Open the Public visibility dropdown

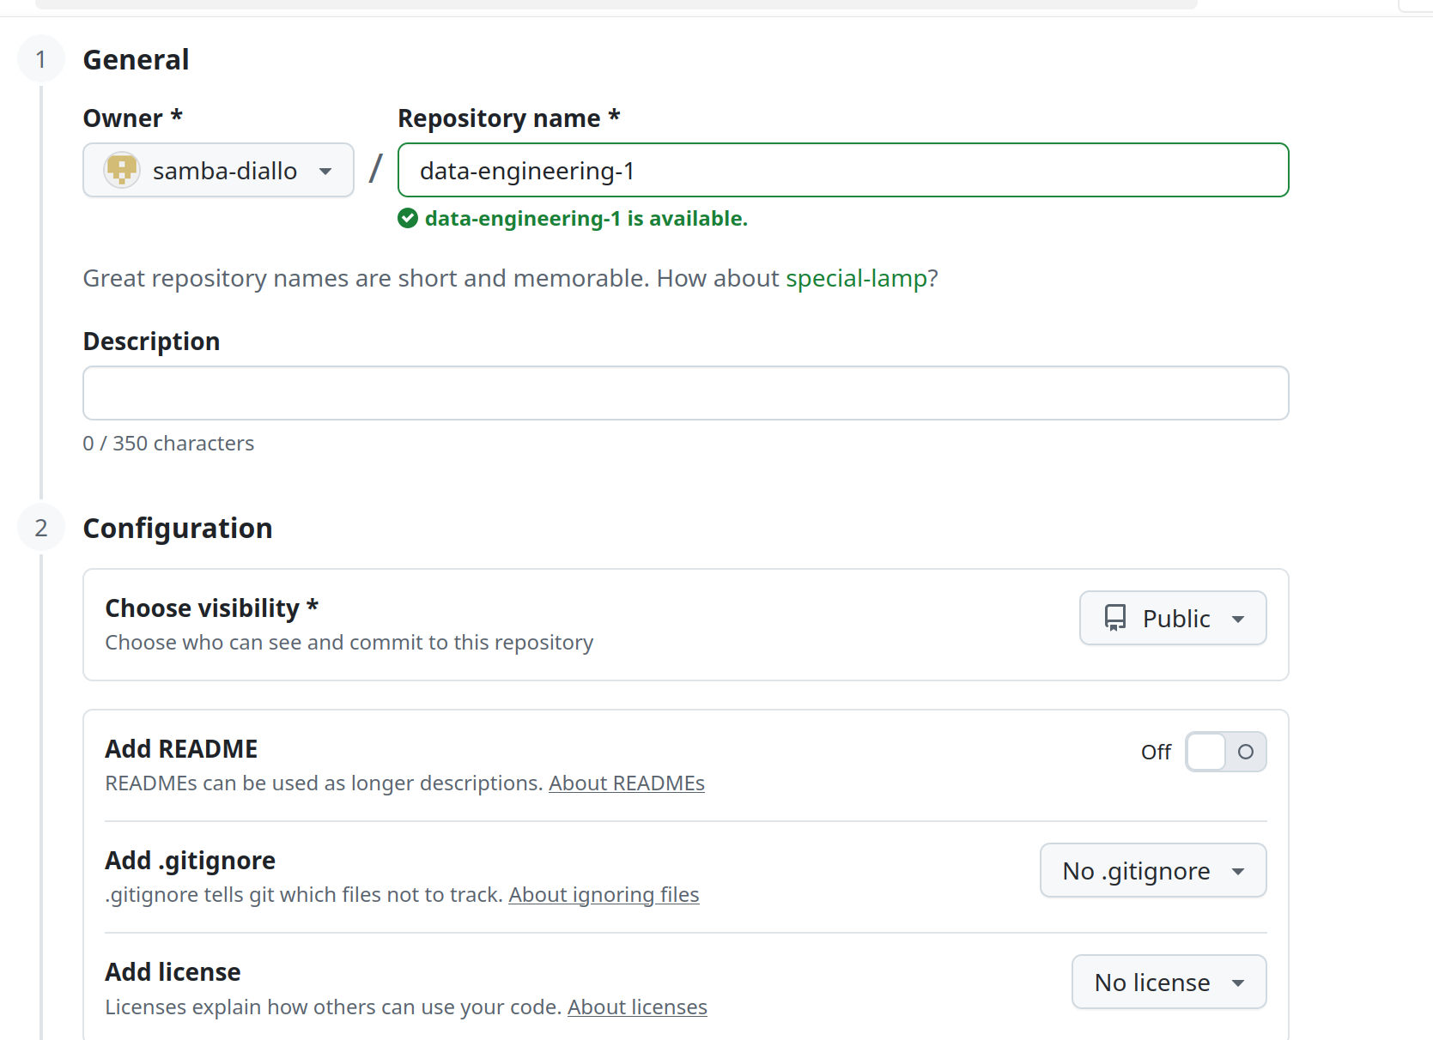1173,618
